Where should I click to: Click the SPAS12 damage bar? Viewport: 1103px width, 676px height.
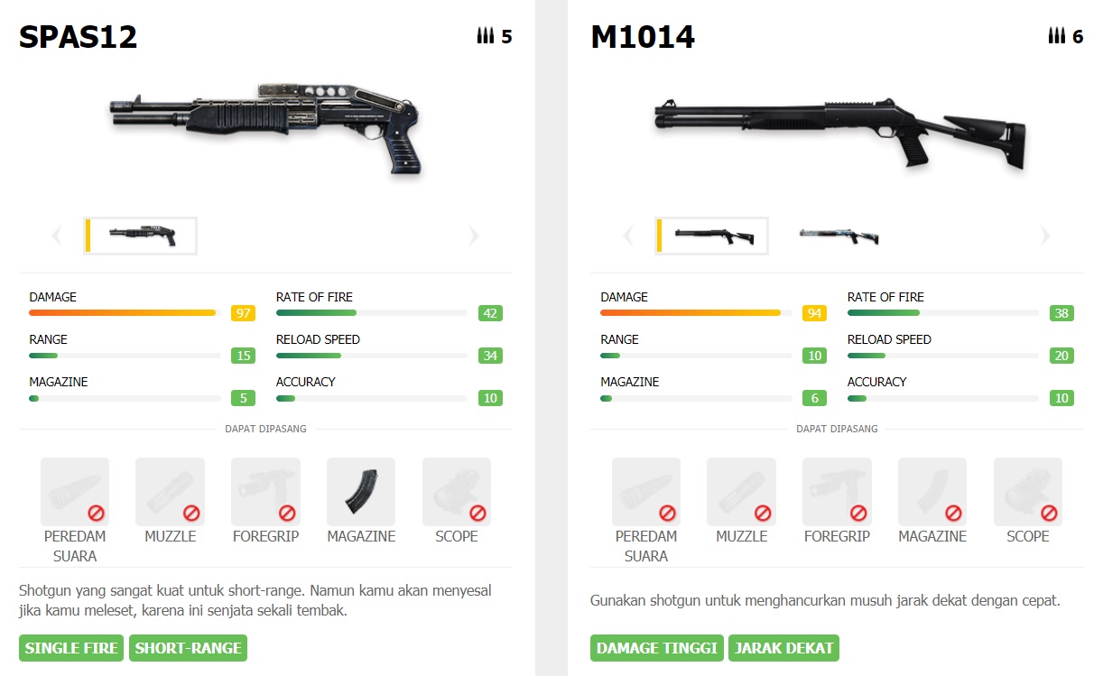pos(125,313)
